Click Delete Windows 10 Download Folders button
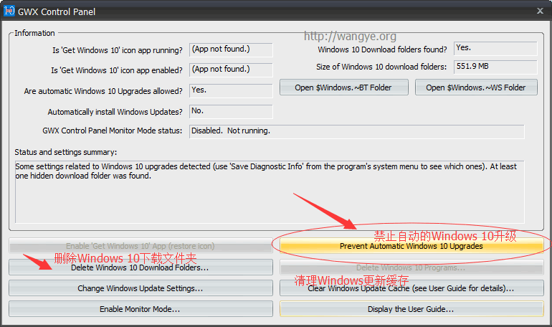552x327 pixels. tap(141, 267)
